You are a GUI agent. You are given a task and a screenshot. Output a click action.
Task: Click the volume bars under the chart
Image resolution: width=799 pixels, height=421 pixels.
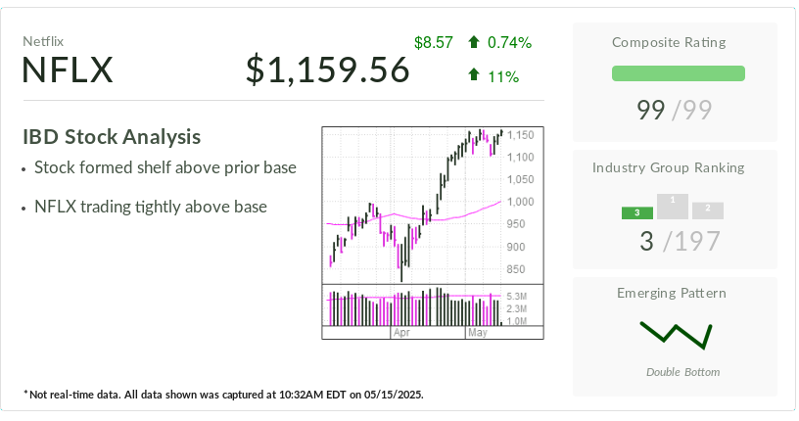coord(414,307)
